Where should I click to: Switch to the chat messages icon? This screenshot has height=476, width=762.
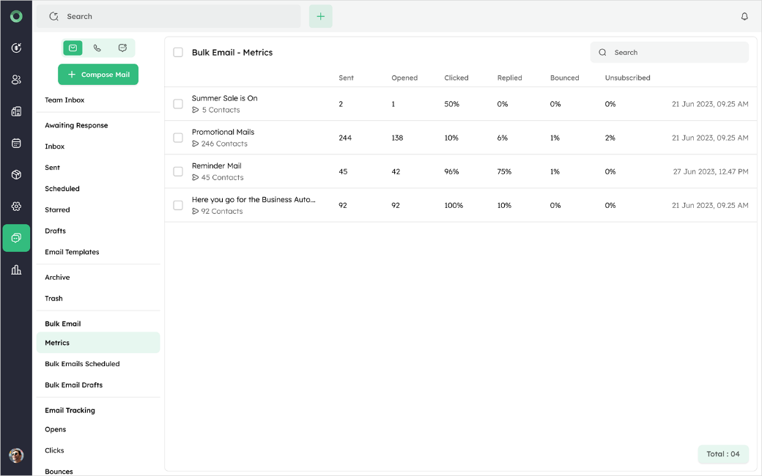122,48
